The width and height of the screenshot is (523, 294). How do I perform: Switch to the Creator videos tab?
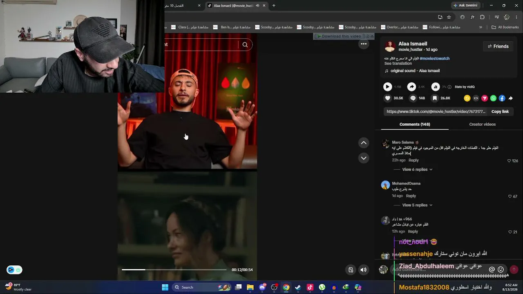tap(483, 124)
